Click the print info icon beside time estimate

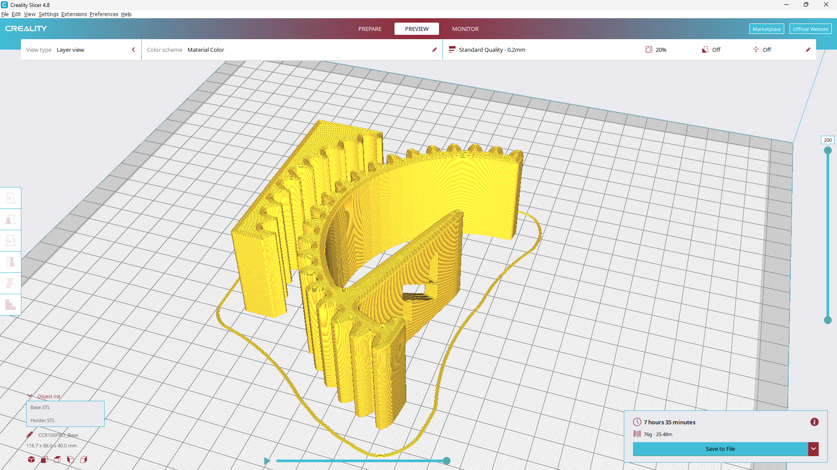point(814,422)
